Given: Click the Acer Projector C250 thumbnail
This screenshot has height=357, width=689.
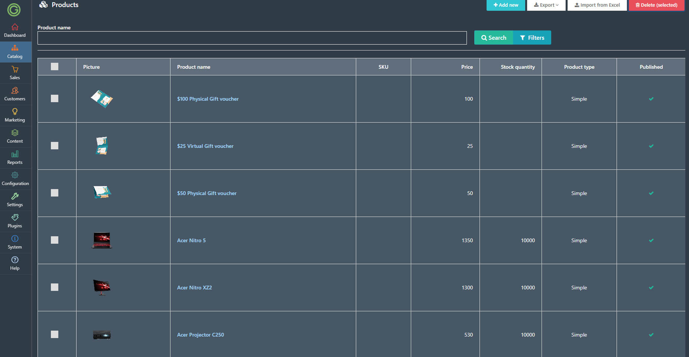Looking at the screenshot, I should click(x=102, y=335).
